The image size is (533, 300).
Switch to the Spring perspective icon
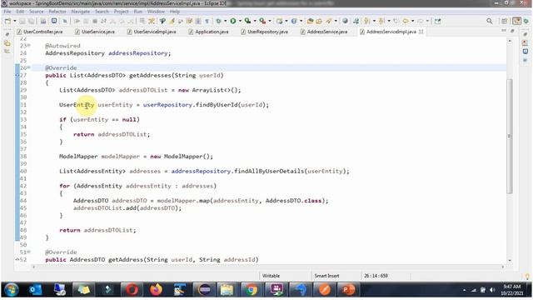click(526, 21)
